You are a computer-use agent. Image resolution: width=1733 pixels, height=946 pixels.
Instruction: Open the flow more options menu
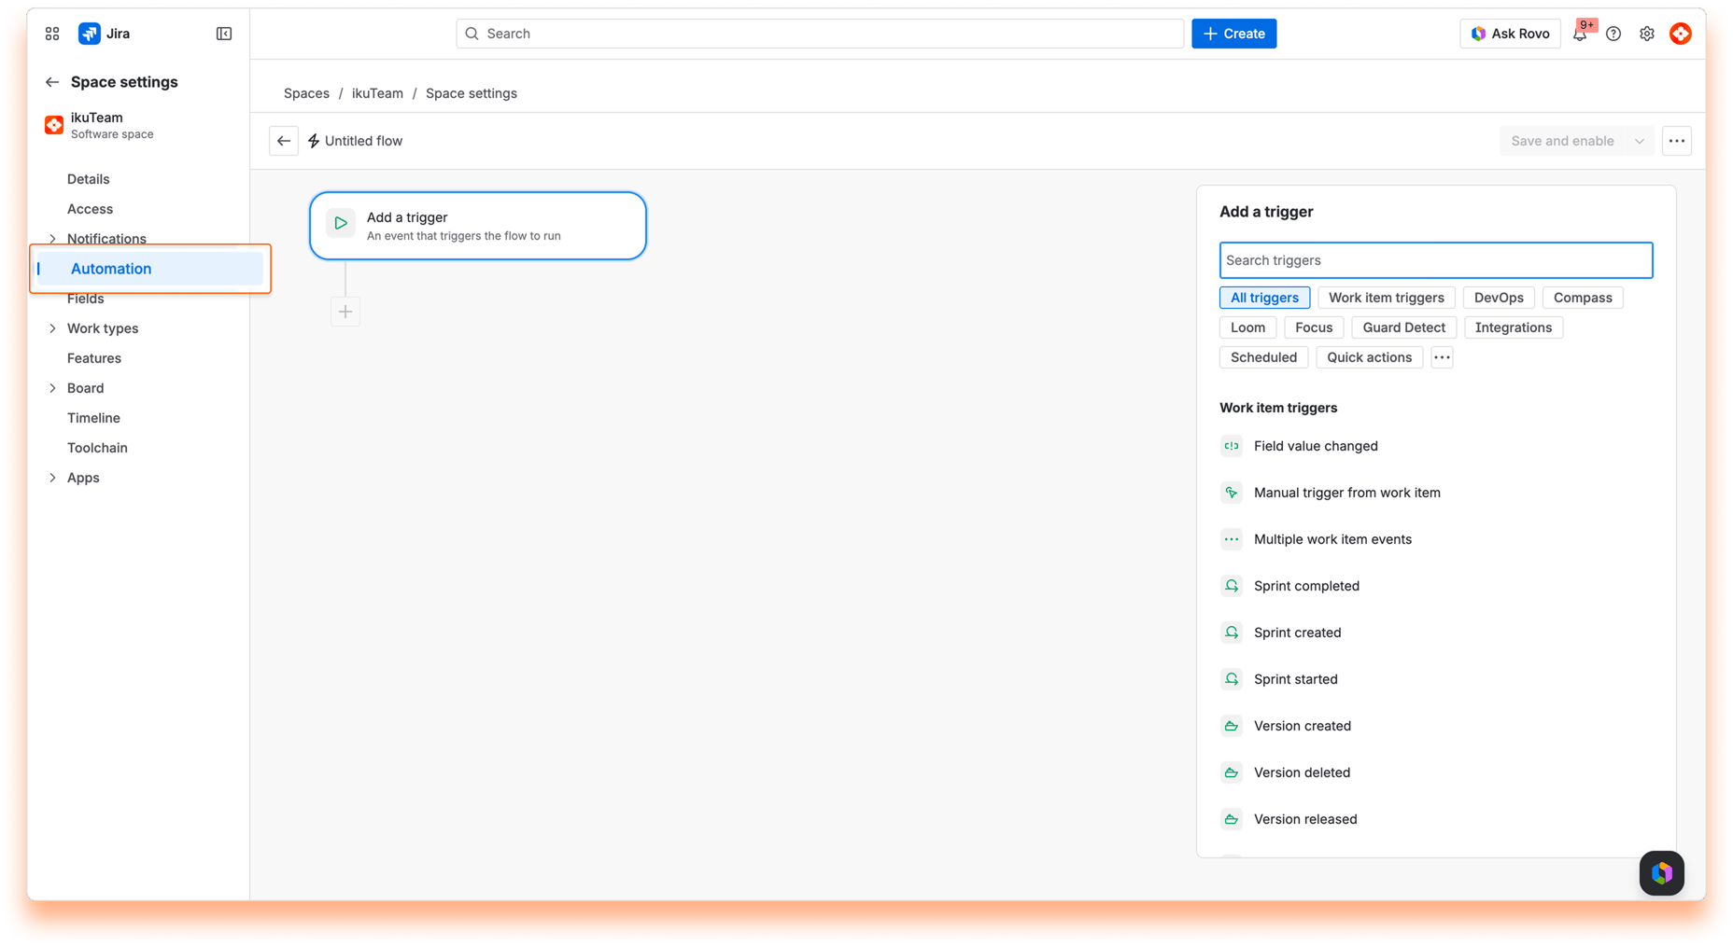click(x=1677, y=141)
